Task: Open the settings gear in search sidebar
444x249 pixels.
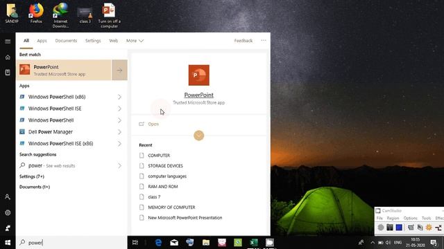Action: [8, 212]
